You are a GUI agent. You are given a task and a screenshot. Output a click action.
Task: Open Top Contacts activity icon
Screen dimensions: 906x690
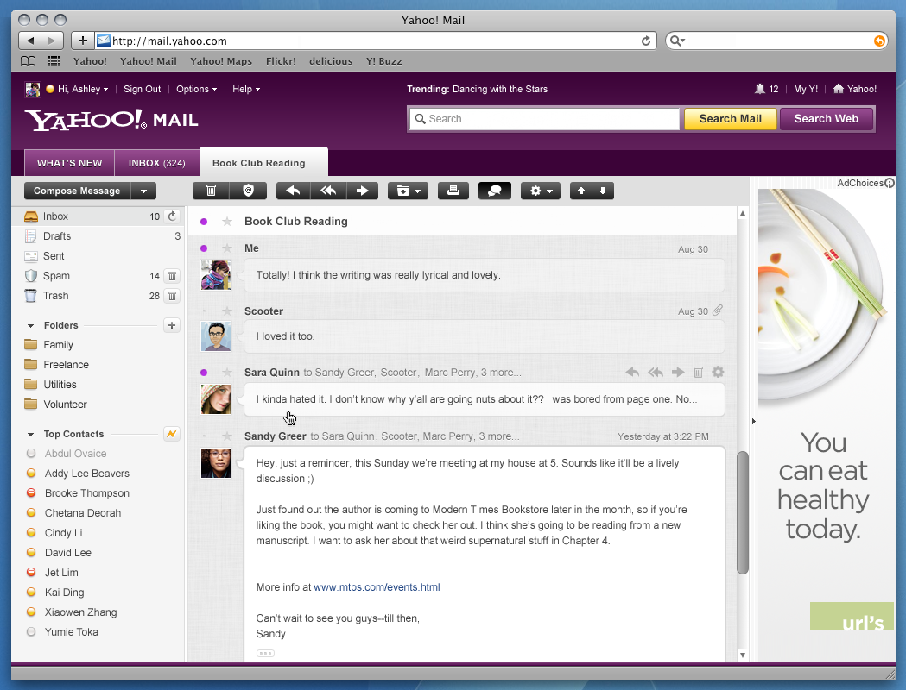pyautogui.click(x=172, y=434)
